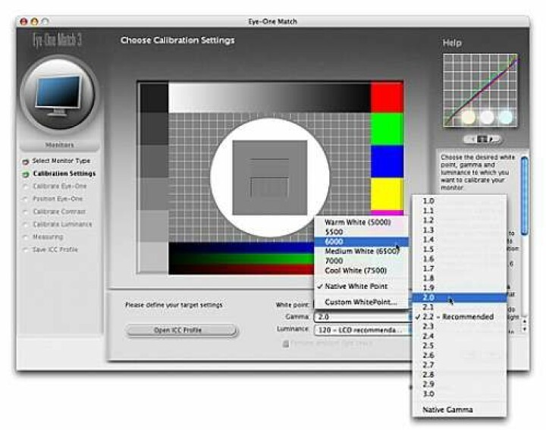Select 2.2 - Recommended gamma
Image resolution: width=546 pixels, height=430 pixels.
coord(460,317)
